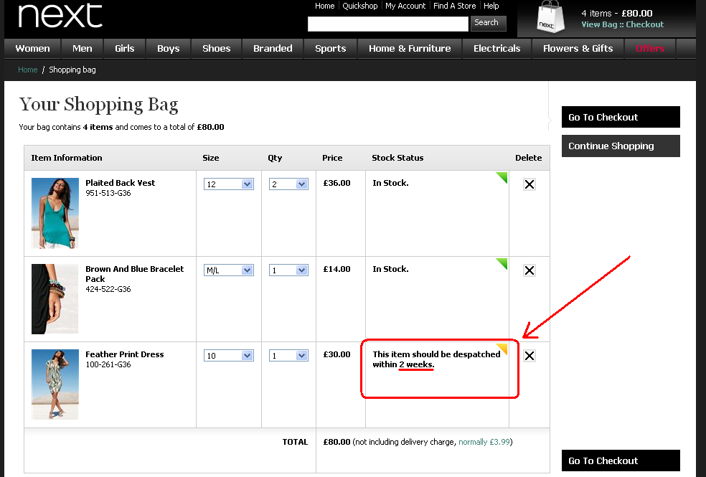Open Feather Print Dress thumbnail
This screenshot has width=706, height=477.
point(55,384)
